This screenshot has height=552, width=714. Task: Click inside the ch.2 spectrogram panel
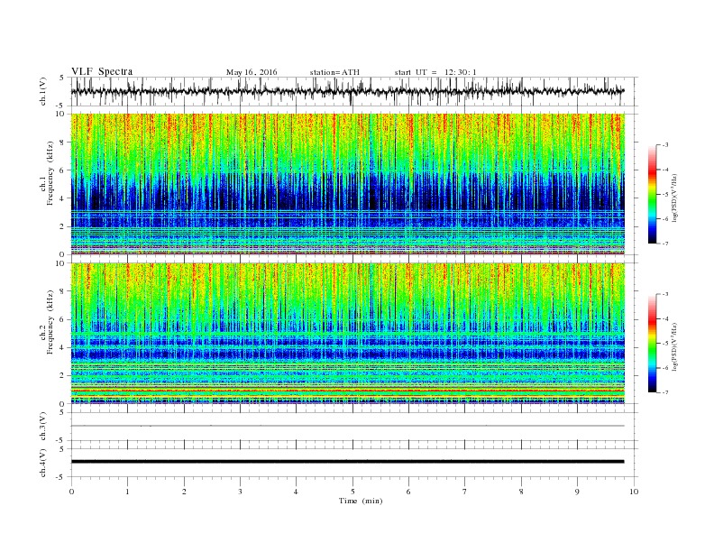pyautogui.click(x=347, y=333)
